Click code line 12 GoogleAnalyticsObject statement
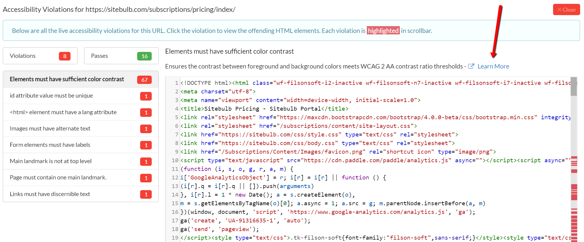584x242 pixels. pos(283,177)
